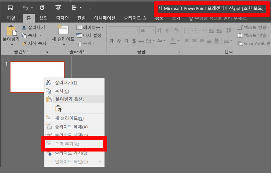Click the decrease font size icon
This screenshot has width=271, height=173.
pyautogui.click(x=167, y=31)
